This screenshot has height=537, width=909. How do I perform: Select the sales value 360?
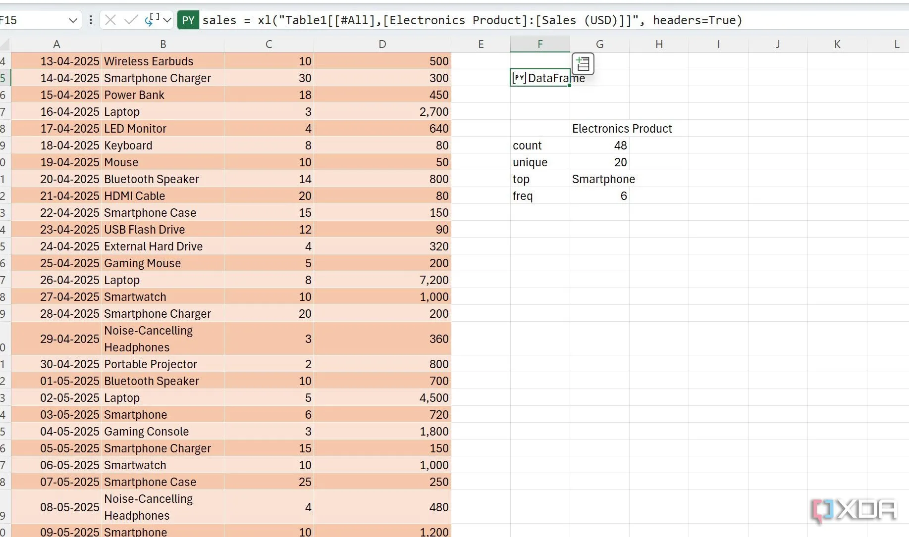point(382,339)
